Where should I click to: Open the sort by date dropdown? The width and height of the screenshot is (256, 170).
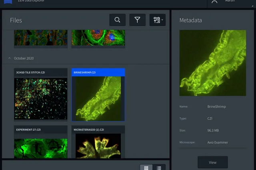[x=157, y=20]
